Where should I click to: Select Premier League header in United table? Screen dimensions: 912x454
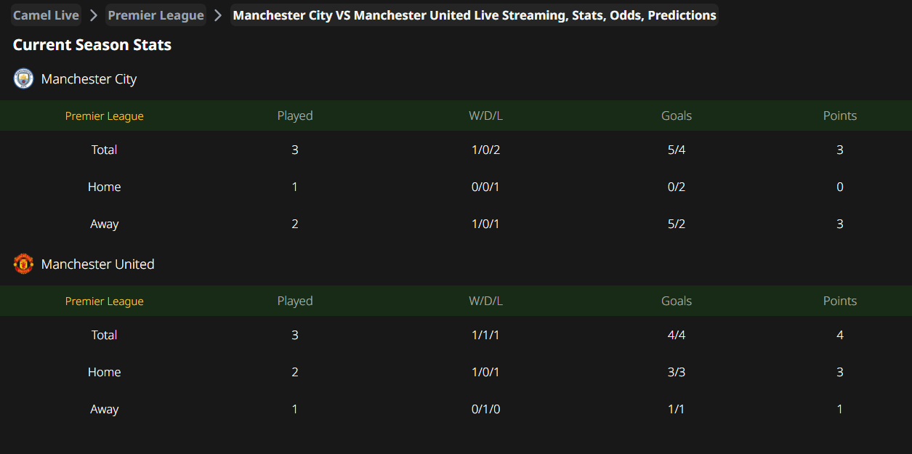click(104, 301)
